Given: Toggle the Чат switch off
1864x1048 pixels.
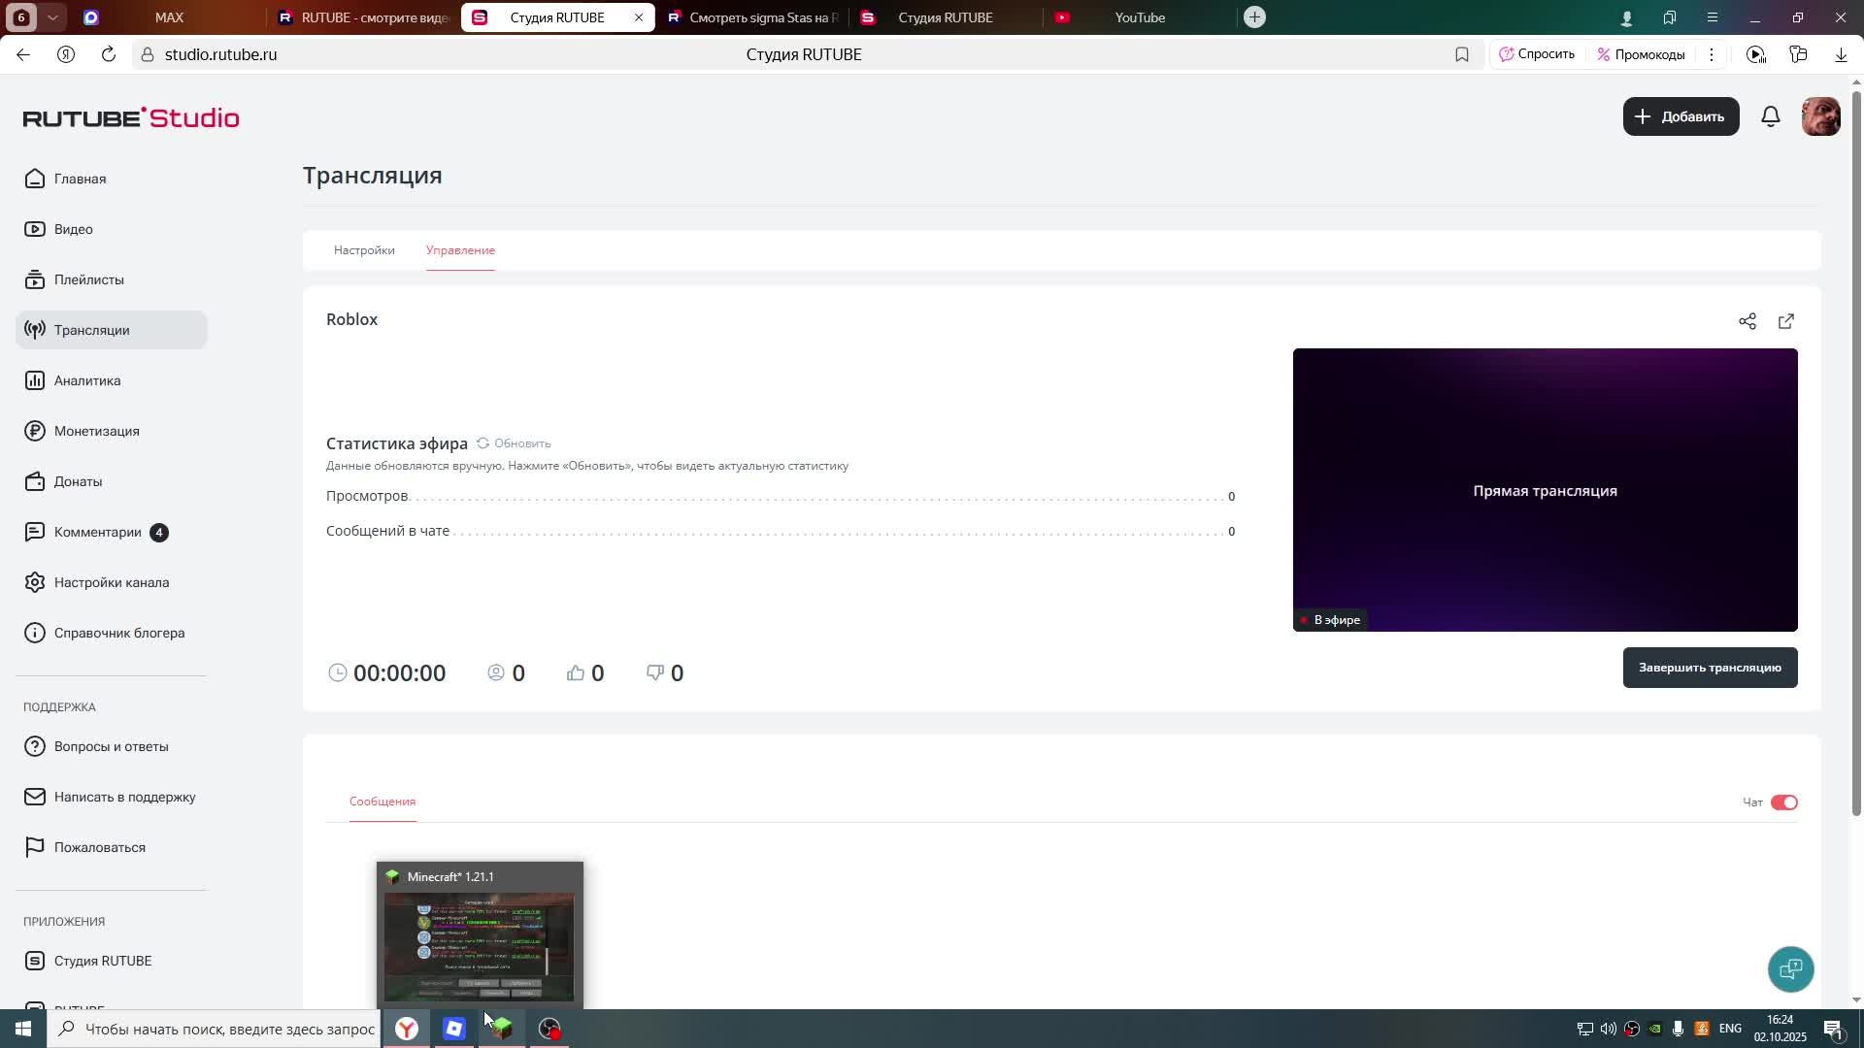Looking at the screenshot, I should pyautogui.click(x=1783, y=802).
